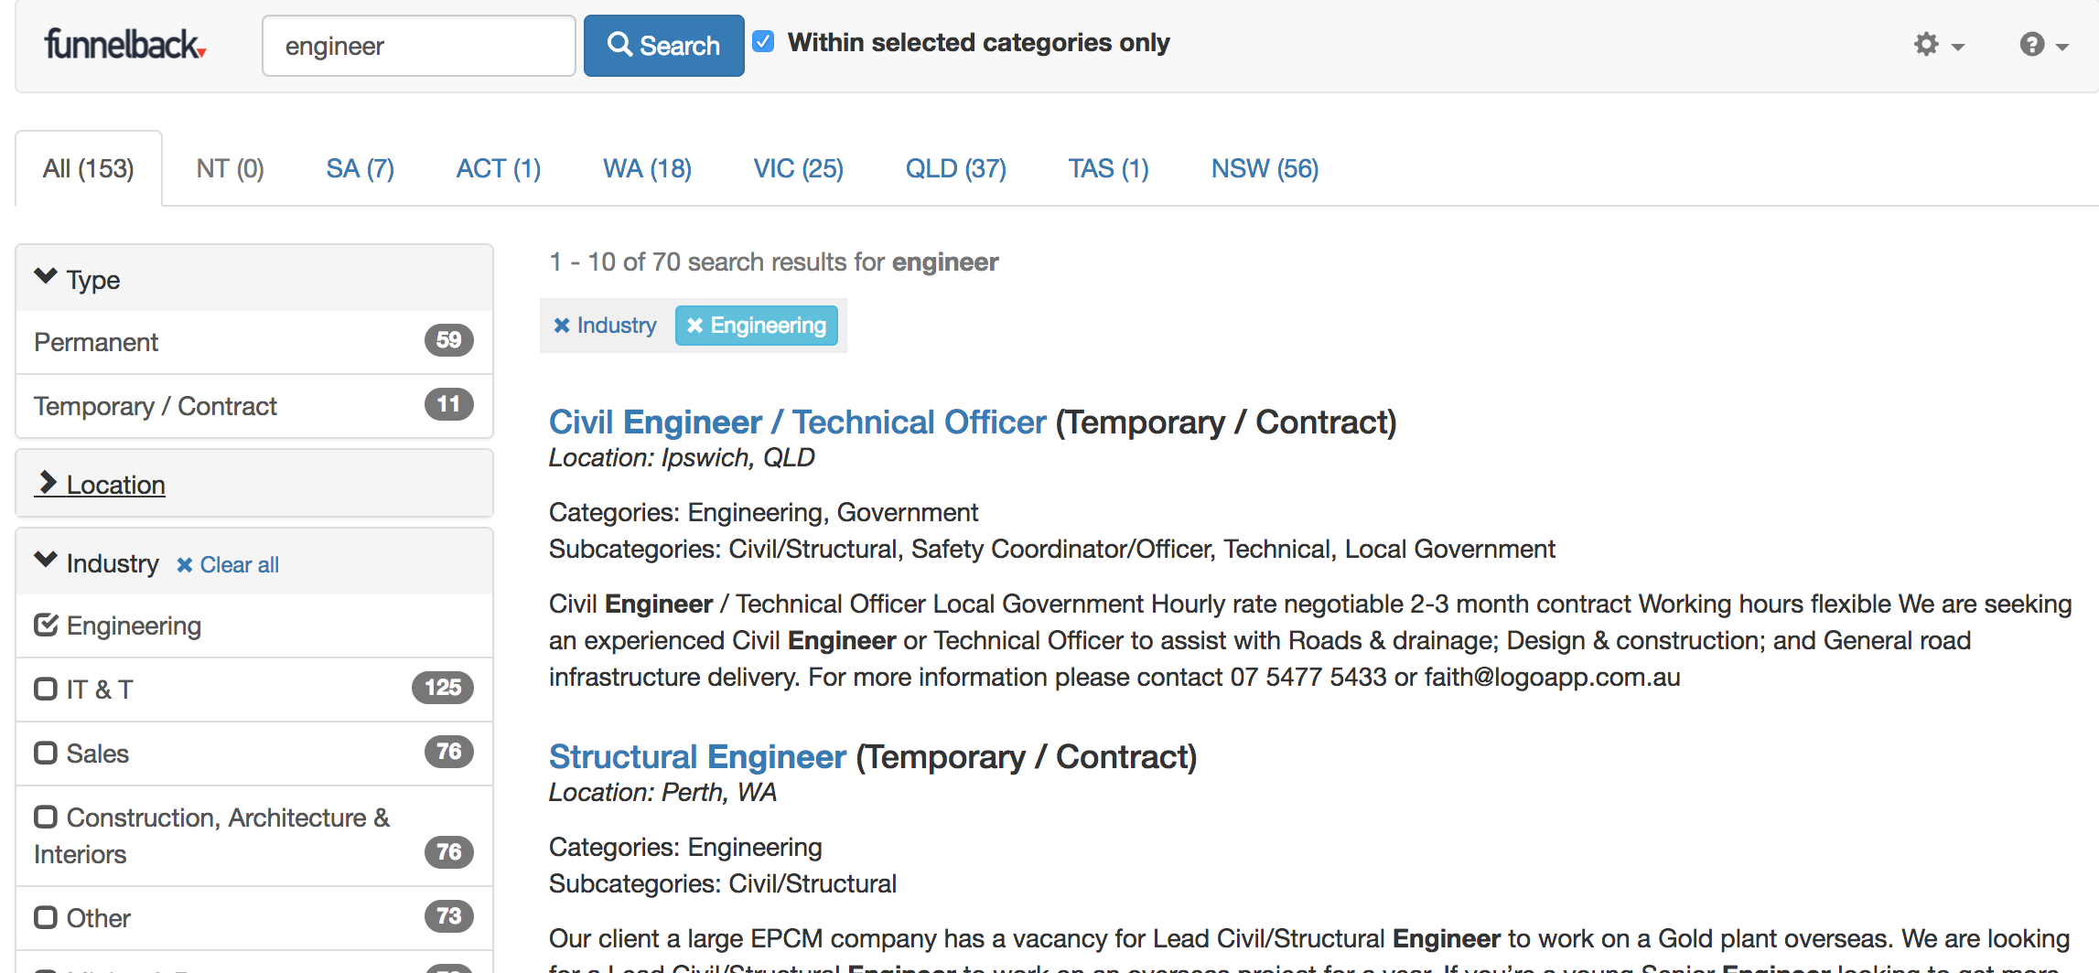
Task: Switch to the QLD (37) tab
Action: coord(956,168)
